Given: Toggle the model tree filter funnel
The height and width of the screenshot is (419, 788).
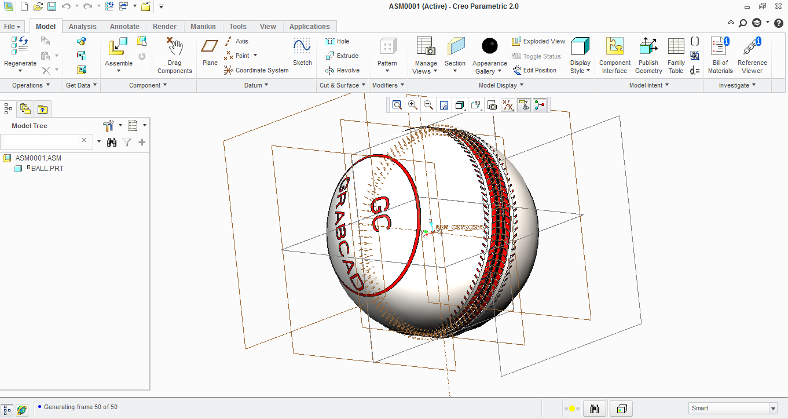Looking at the screenshot, I should [x=127, y=142].
